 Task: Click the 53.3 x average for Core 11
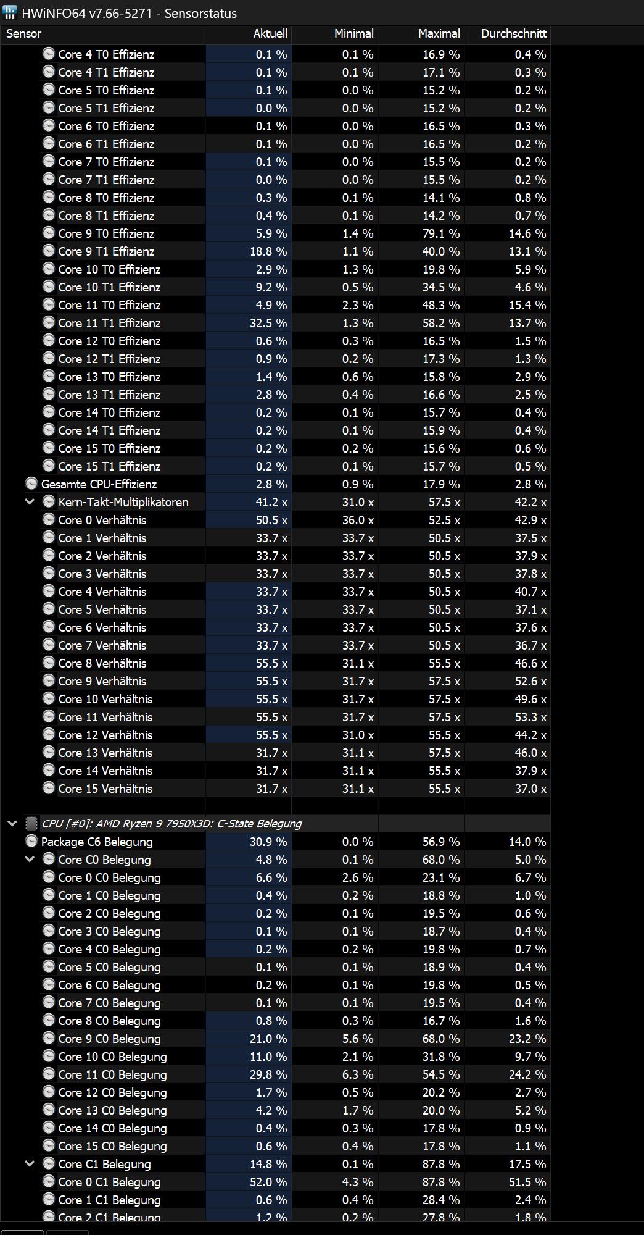pos(530,718)
